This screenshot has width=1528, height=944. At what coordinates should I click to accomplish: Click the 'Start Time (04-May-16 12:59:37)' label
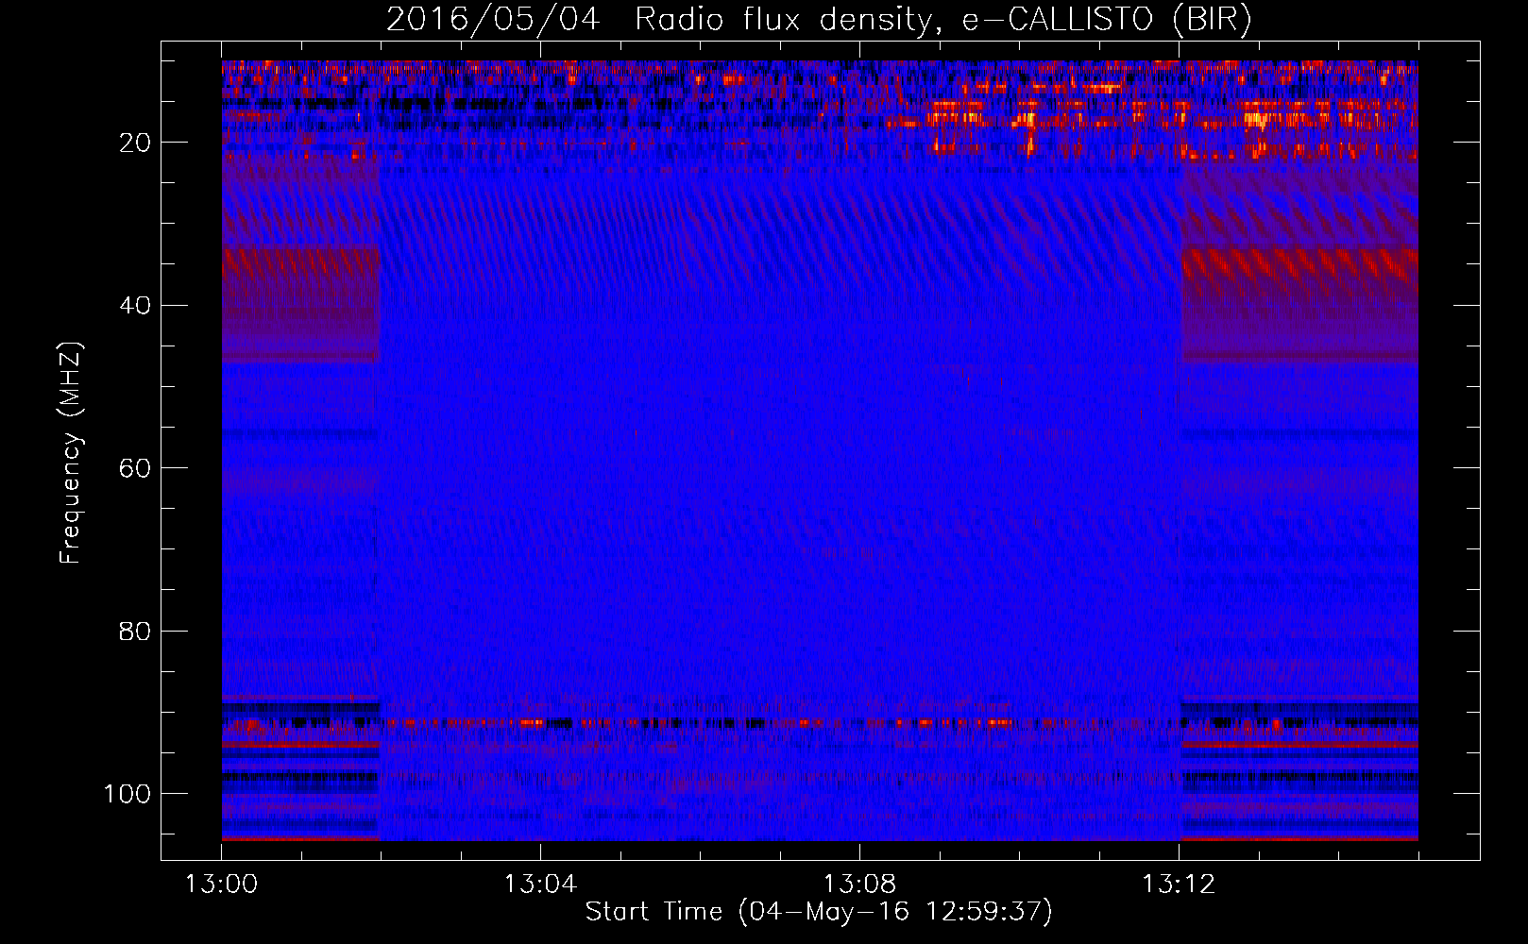[819, 912]
